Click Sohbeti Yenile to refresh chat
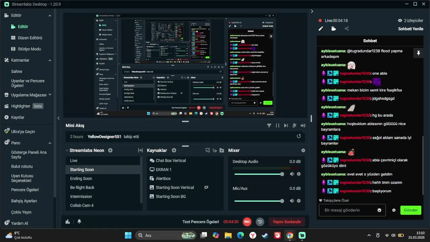Viewport: 430px width, 242px height. (x=411, y=29)
